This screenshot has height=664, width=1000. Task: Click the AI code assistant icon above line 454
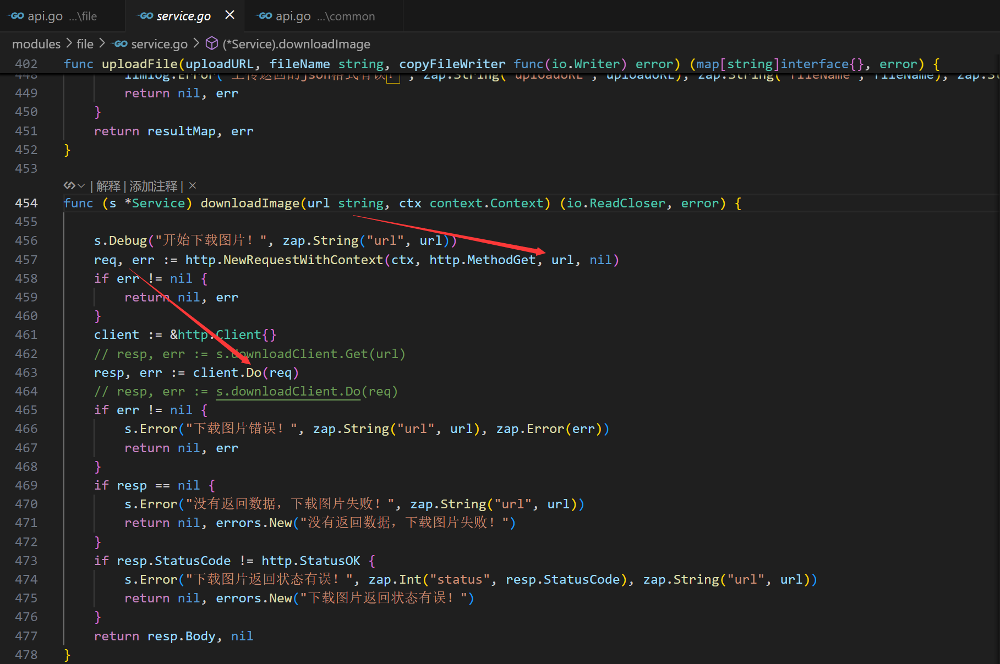[69, 186]
